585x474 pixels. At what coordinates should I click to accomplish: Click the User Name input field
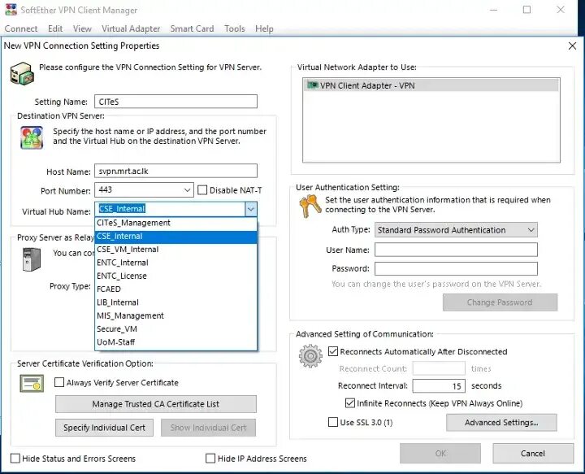[456, 250]
